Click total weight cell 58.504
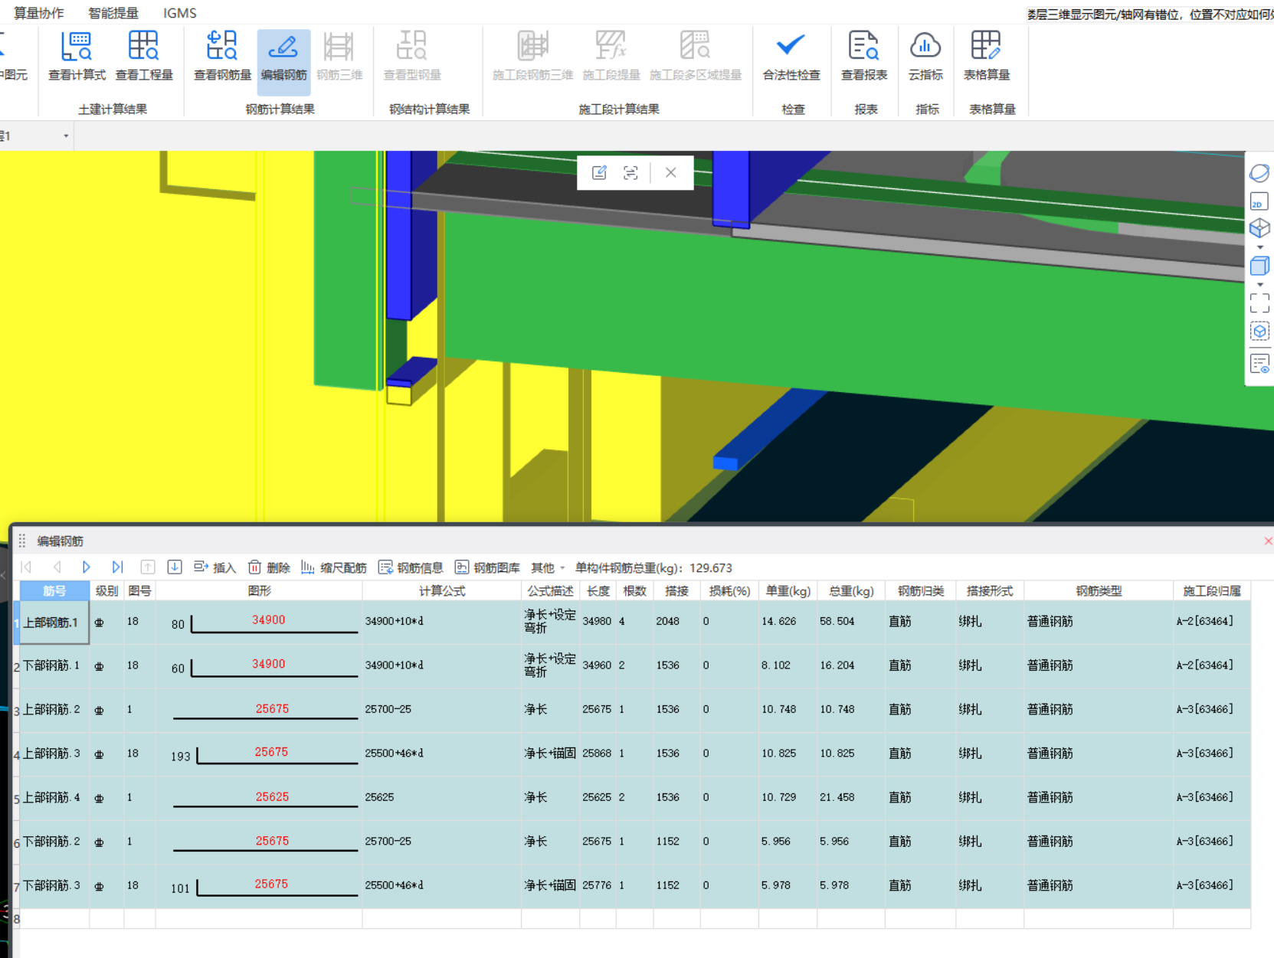The width and height of the screenshot is (1274, 958). [x=851, y=621]
